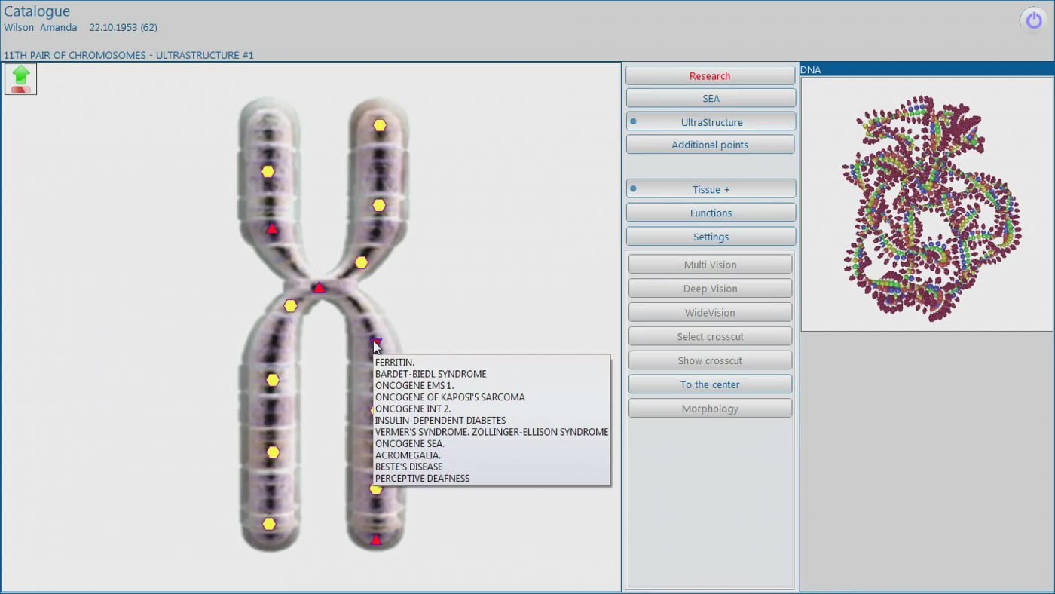The image size is (1055, 594).
Task: Click the To the center button
Action: pos(710,384)
